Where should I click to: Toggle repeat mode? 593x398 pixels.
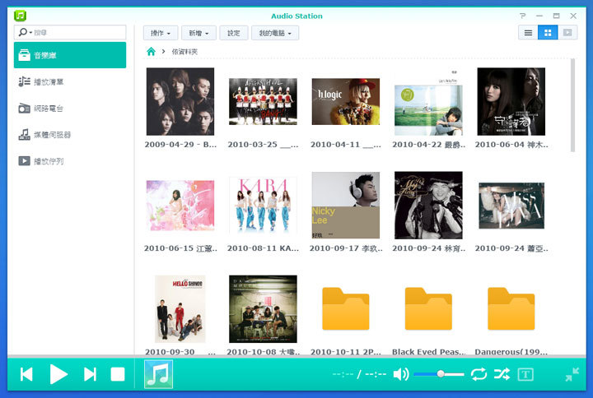click(x=479, y=375)
